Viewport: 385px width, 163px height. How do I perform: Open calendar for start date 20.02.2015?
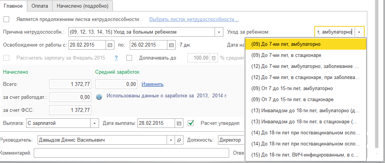click(x=110, y=45)
